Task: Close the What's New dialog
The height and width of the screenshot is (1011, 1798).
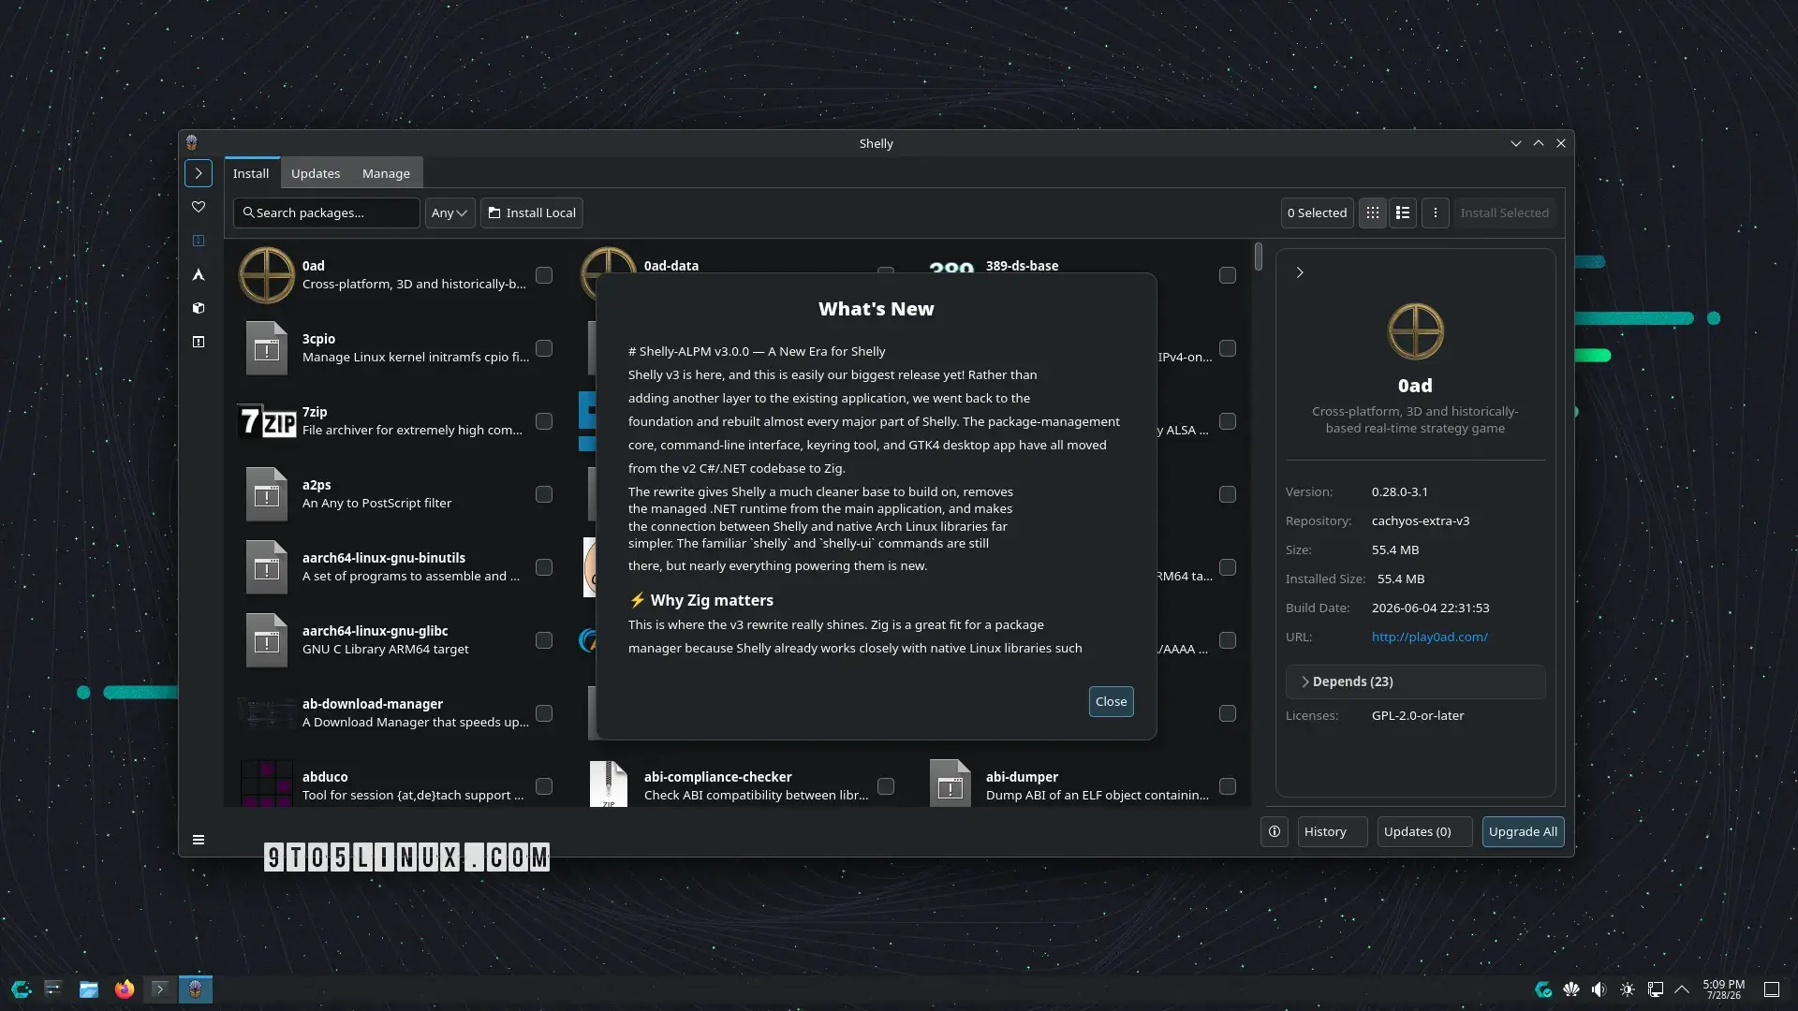Action: [1112, 702]
